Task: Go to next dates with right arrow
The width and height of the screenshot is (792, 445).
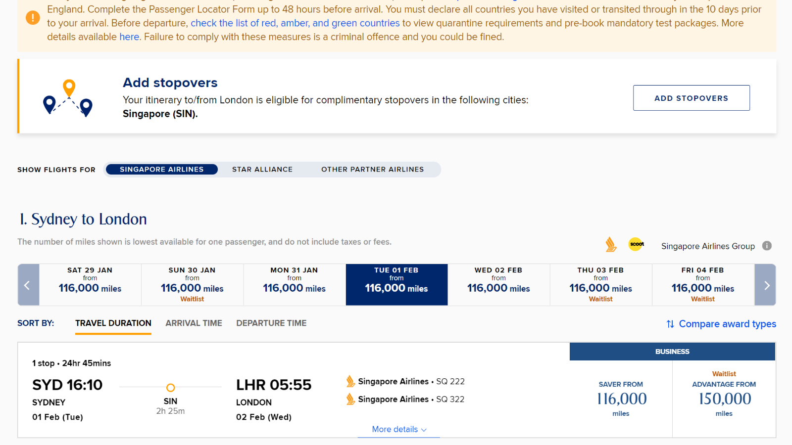Action: (765, 285)
